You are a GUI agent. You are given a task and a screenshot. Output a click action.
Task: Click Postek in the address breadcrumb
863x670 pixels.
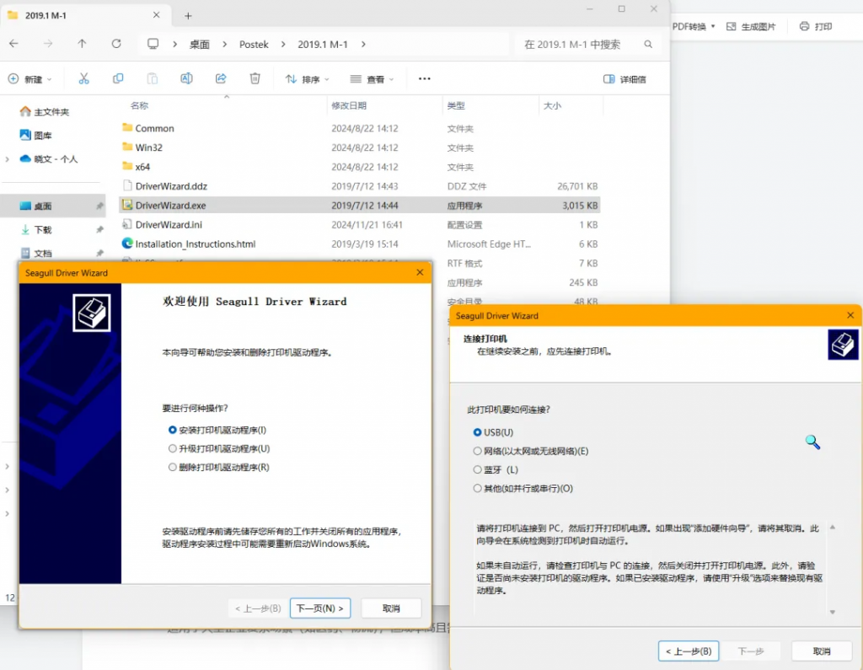click(x=254, y=45)
